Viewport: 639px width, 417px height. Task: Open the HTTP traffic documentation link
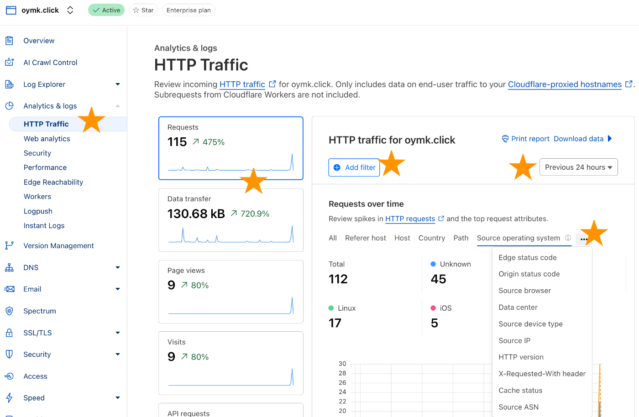pos(242,84)
